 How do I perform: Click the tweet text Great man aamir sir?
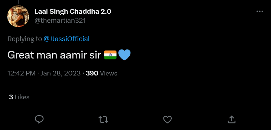coord(54,55)
